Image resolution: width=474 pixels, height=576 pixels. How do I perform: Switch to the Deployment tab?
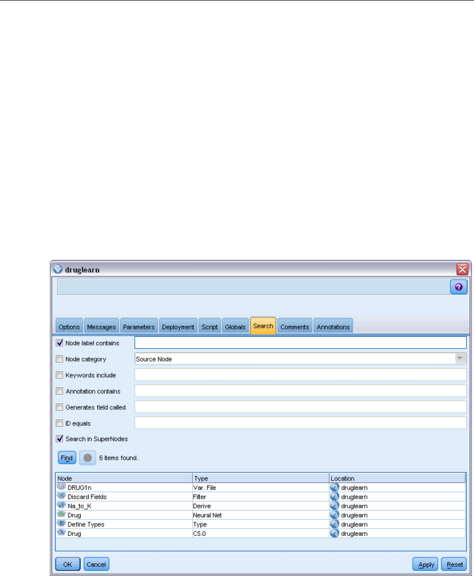pyautogui.click(x=178, y=326)
